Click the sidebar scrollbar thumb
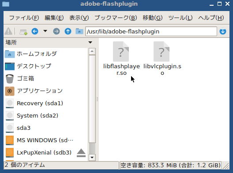 (x=92, y=99)
